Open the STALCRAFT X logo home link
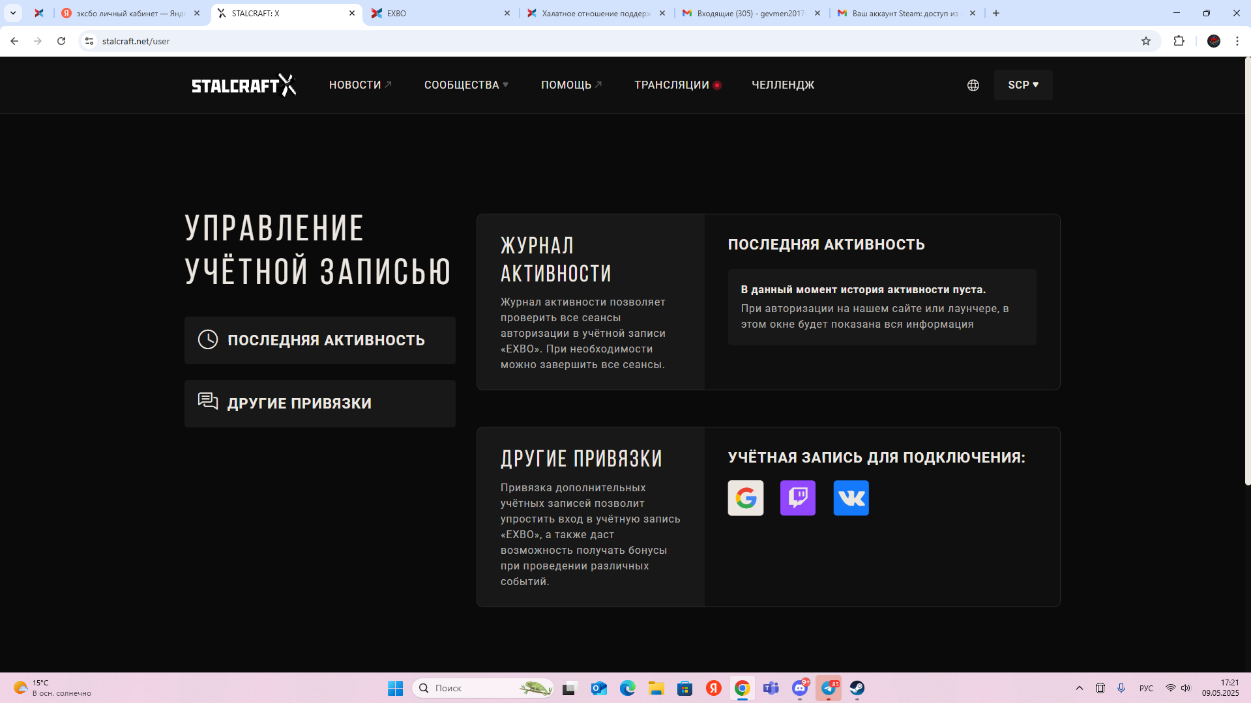1251x703 pixels. click(x=244, y=85)
